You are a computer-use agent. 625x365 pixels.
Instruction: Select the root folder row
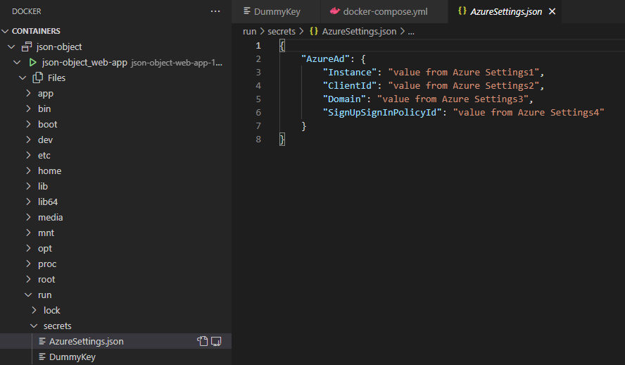[115, 279]
